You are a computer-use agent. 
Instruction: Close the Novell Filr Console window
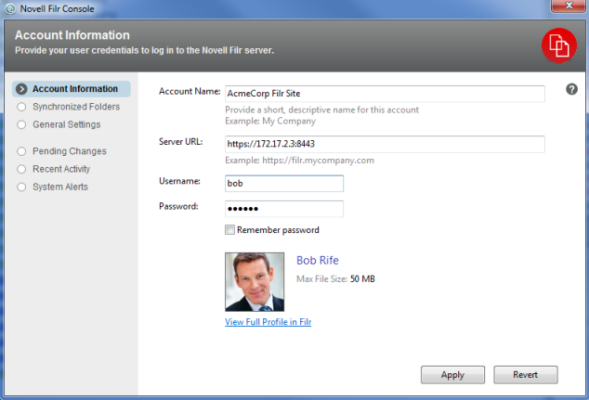point(564,7)
